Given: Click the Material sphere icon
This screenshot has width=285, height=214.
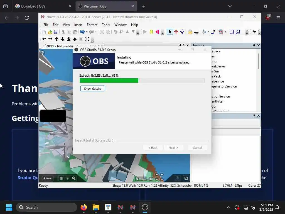Looking at the screenshot, I should click(221, 32).
